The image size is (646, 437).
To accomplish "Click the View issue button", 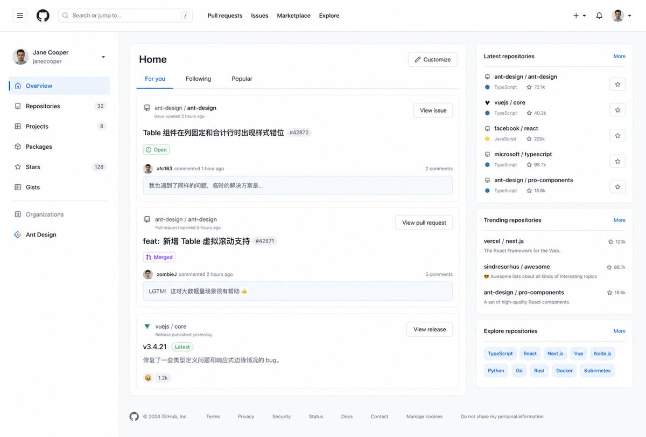I will point(433,110).
